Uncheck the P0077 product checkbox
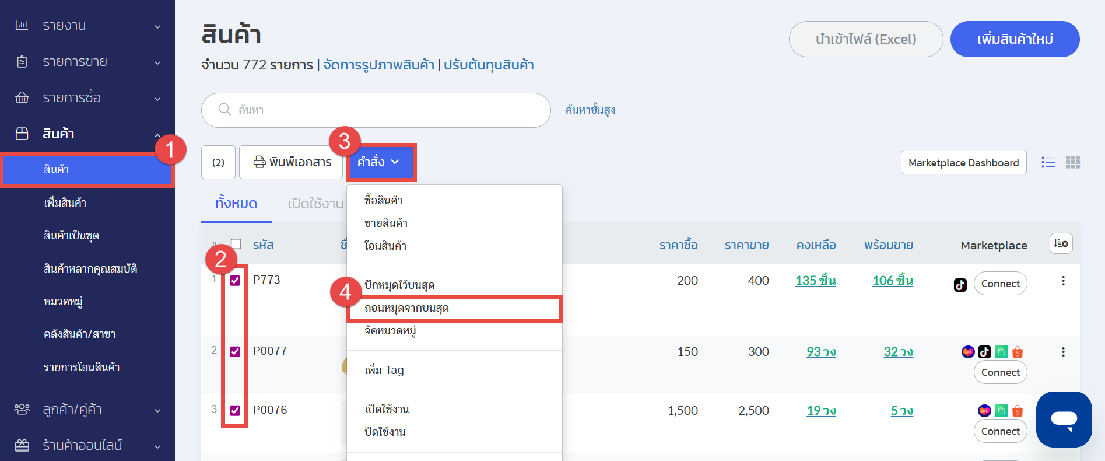 coord(235,351)
